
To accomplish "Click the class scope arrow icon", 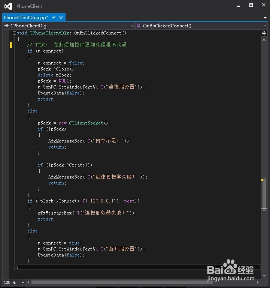I will tap(6, 26).
